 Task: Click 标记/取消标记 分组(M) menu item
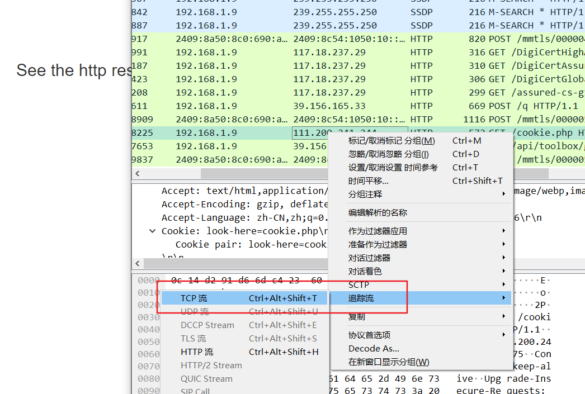[x=391, y=141]
